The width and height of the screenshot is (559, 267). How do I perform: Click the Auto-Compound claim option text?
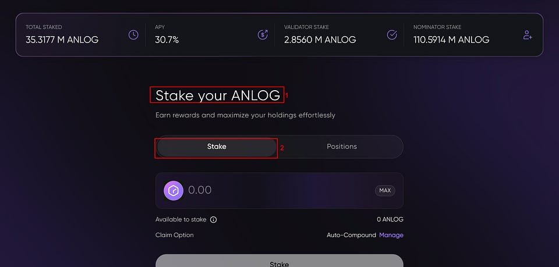tap(352, 236)
